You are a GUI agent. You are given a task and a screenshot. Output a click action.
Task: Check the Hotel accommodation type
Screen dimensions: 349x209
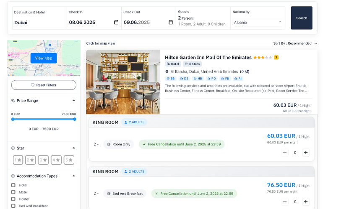[13, 185]
